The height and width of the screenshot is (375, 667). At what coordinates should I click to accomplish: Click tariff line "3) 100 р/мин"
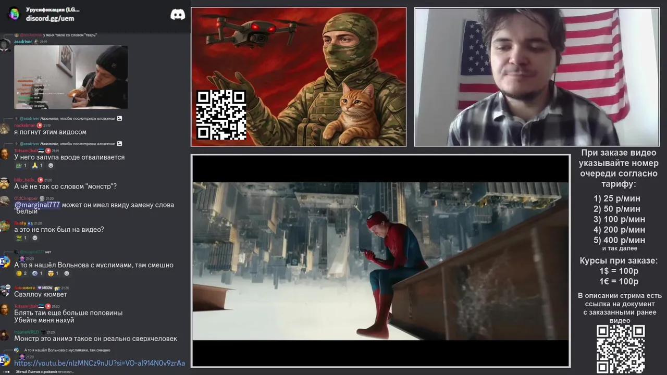(x=619, y=219)
